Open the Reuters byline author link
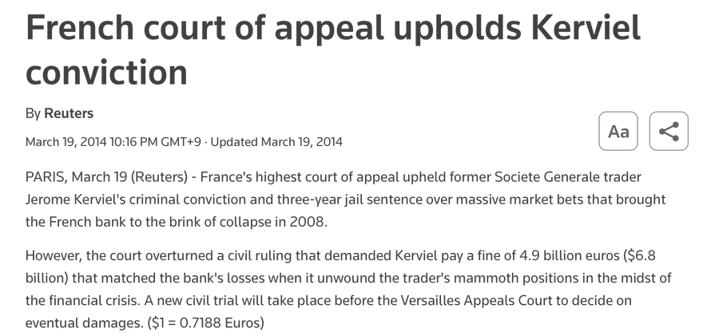 pyautogui.click(x=69, y=113)
